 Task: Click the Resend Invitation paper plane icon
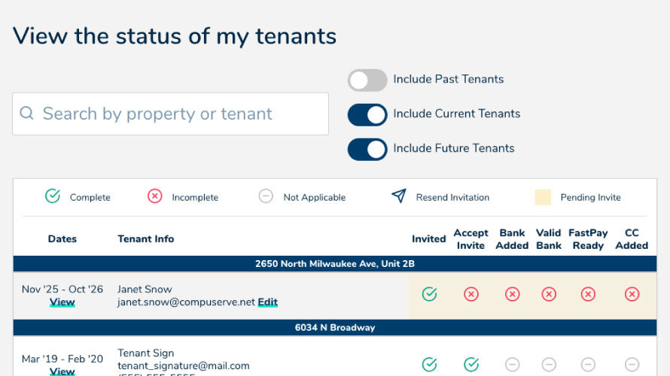[398, 196]
